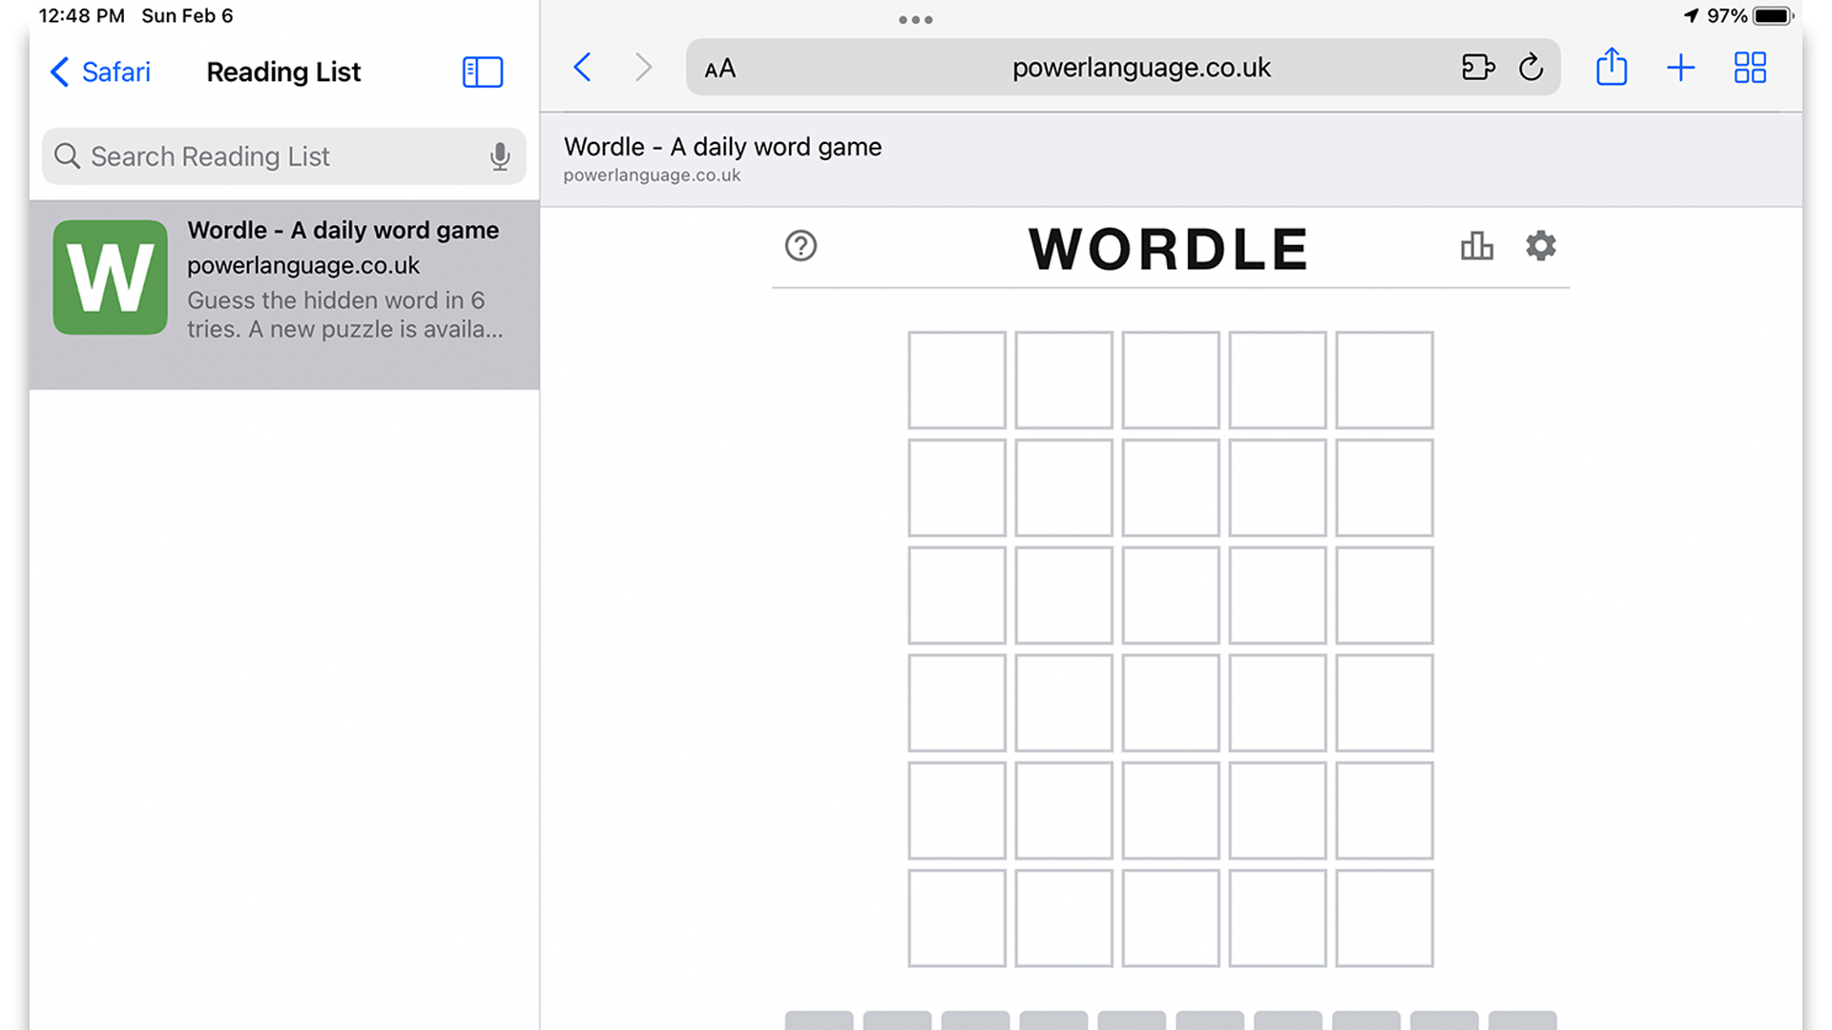Tap the 'Sun Feb 6' date
The width and height of the screenshot is (1832, 1030).
[187, 16]
